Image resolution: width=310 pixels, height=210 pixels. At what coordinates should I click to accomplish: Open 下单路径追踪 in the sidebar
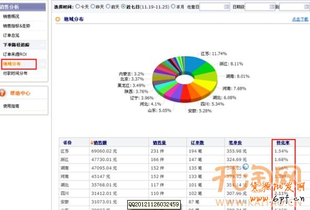[x=16, y=45]
